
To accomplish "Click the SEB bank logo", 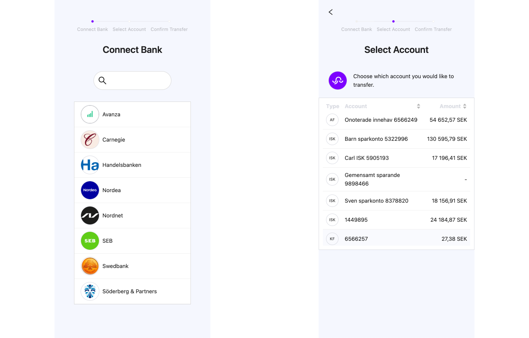I will [90, 241].
